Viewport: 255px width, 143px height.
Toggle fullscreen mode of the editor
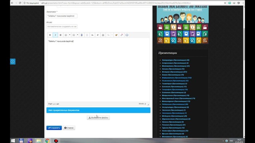127,35
